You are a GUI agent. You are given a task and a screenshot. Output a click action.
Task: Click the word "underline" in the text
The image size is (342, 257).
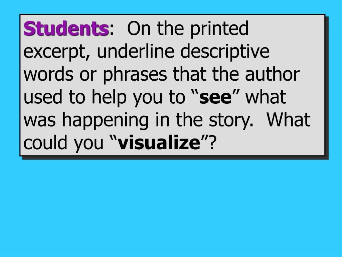click(136, 51)
